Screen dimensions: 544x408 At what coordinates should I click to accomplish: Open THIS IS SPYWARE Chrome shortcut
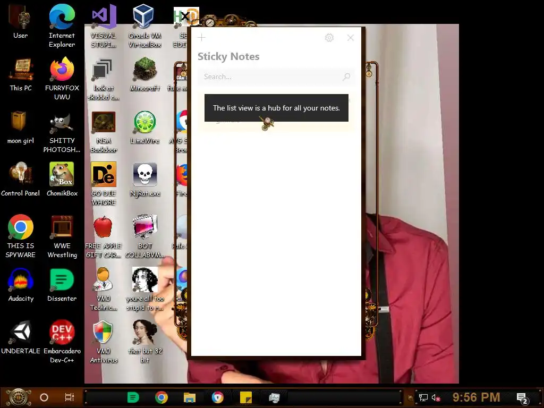[21, 236]
